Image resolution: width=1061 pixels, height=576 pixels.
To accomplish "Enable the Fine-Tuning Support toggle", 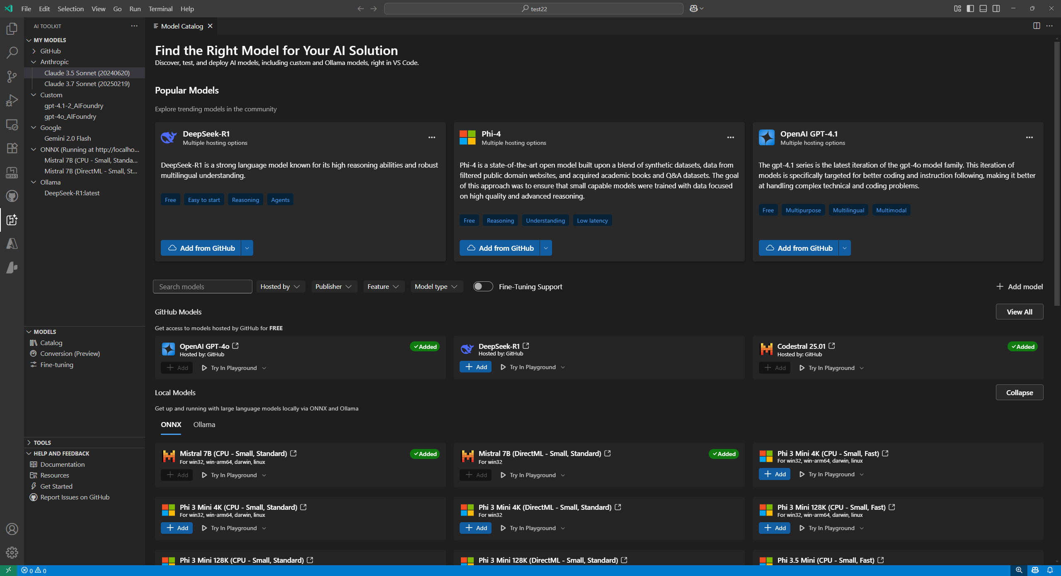I will [x=483, y=286].
